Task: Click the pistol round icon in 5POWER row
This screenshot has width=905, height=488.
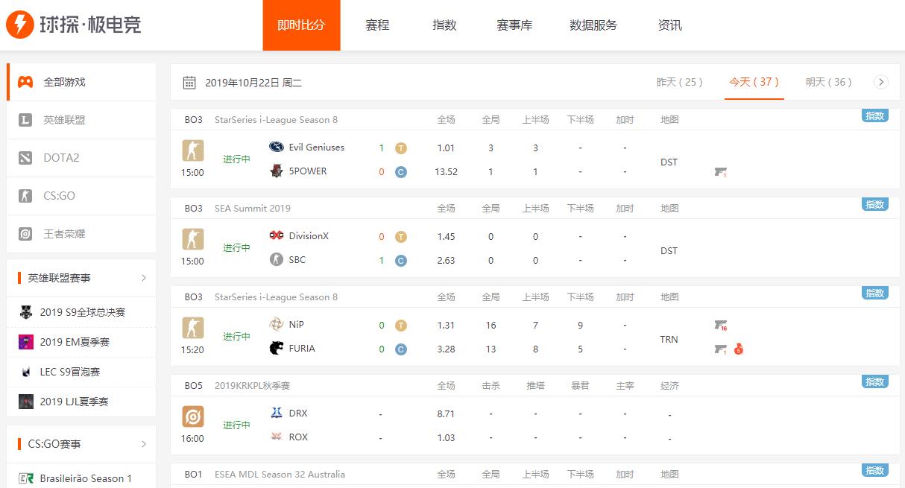Action: coord(720,172)
